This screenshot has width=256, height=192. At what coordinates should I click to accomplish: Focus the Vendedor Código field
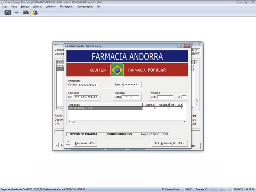(87, 85)
